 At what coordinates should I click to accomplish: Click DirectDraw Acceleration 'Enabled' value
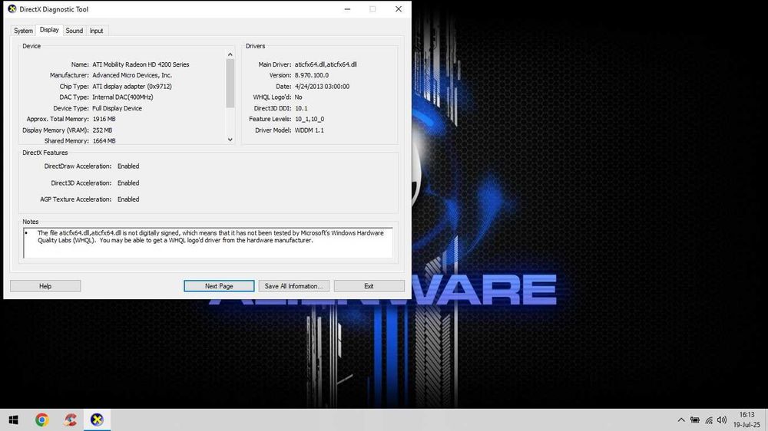tap(128, 166)
